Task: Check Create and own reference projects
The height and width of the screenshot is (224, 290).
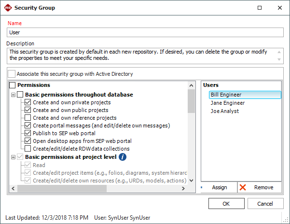Action: 28,118
